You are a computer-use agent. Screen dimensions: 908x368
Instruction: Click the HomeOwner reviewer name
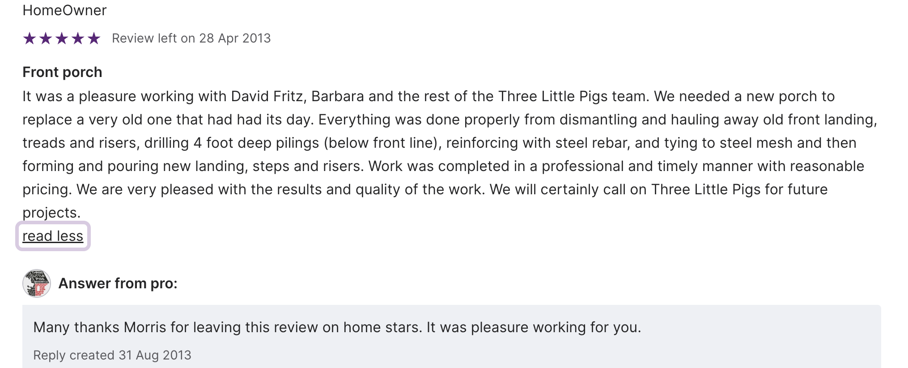click(x=64, y=10)
